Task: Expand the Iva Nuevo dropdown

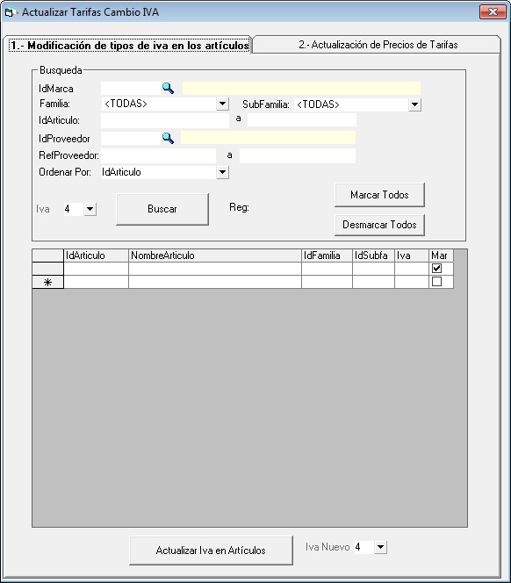Action: pyautogui.click(x=380, y=547)
